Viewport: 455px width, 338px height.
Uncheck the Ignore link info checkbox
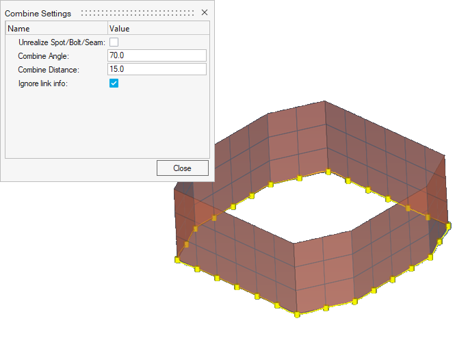tap(114, 83)
